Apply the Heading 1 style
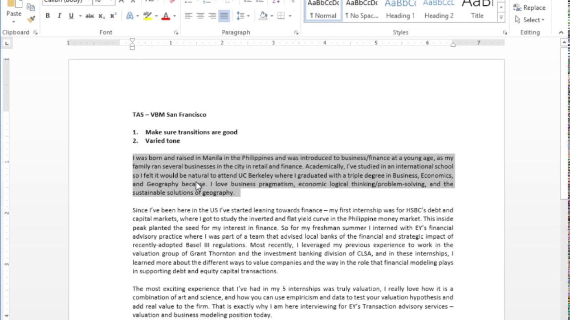The height and width of the screenshot is (320, 570). [400, 10]
